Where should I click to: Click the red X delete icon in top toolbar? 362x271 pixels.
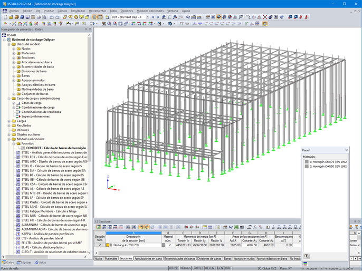265,17
